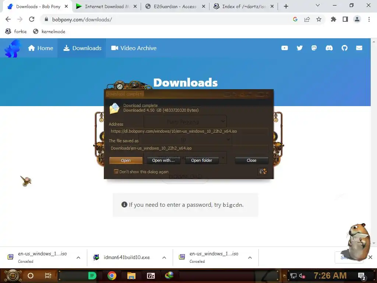The image size is (377, 283).
Task: Open the Discord link in site header
Action: (329, 48)
